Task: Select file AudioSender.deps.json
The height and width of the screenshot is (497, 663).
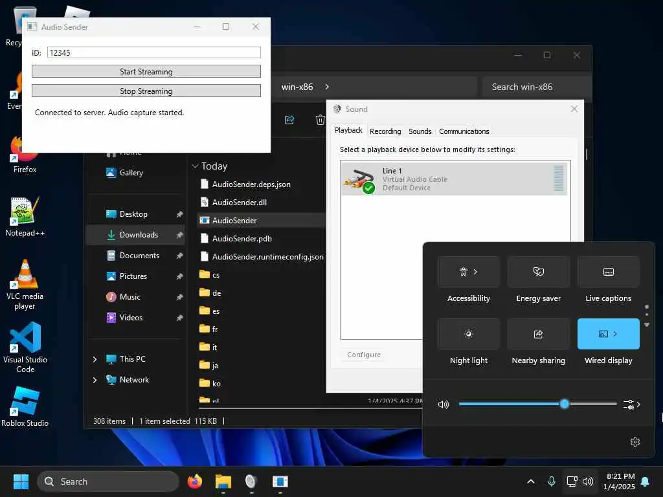Action: pyautogui.click(x=251, y=184)
